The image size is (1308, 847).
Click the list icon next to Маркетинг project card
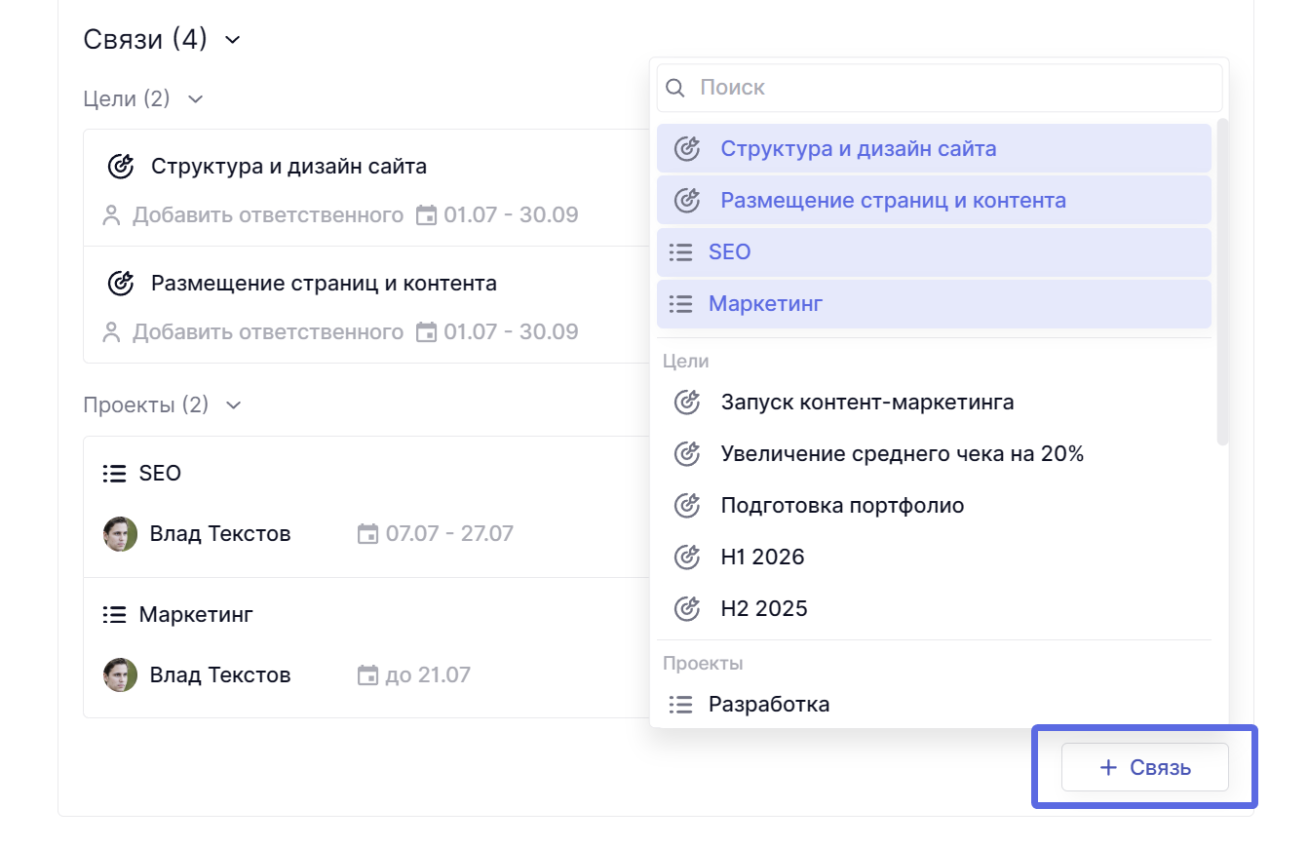(x=115, y=615)
